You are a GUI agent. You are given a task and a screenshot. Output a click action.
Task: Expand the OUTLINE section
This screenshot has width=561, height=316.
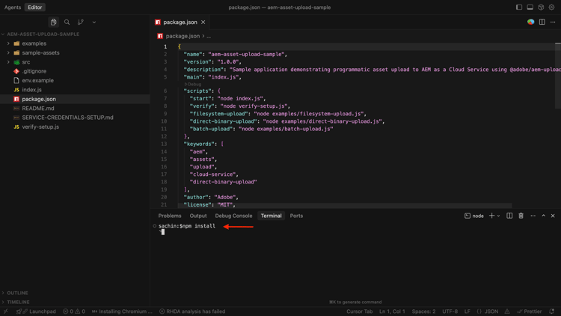tap(17, 293)
